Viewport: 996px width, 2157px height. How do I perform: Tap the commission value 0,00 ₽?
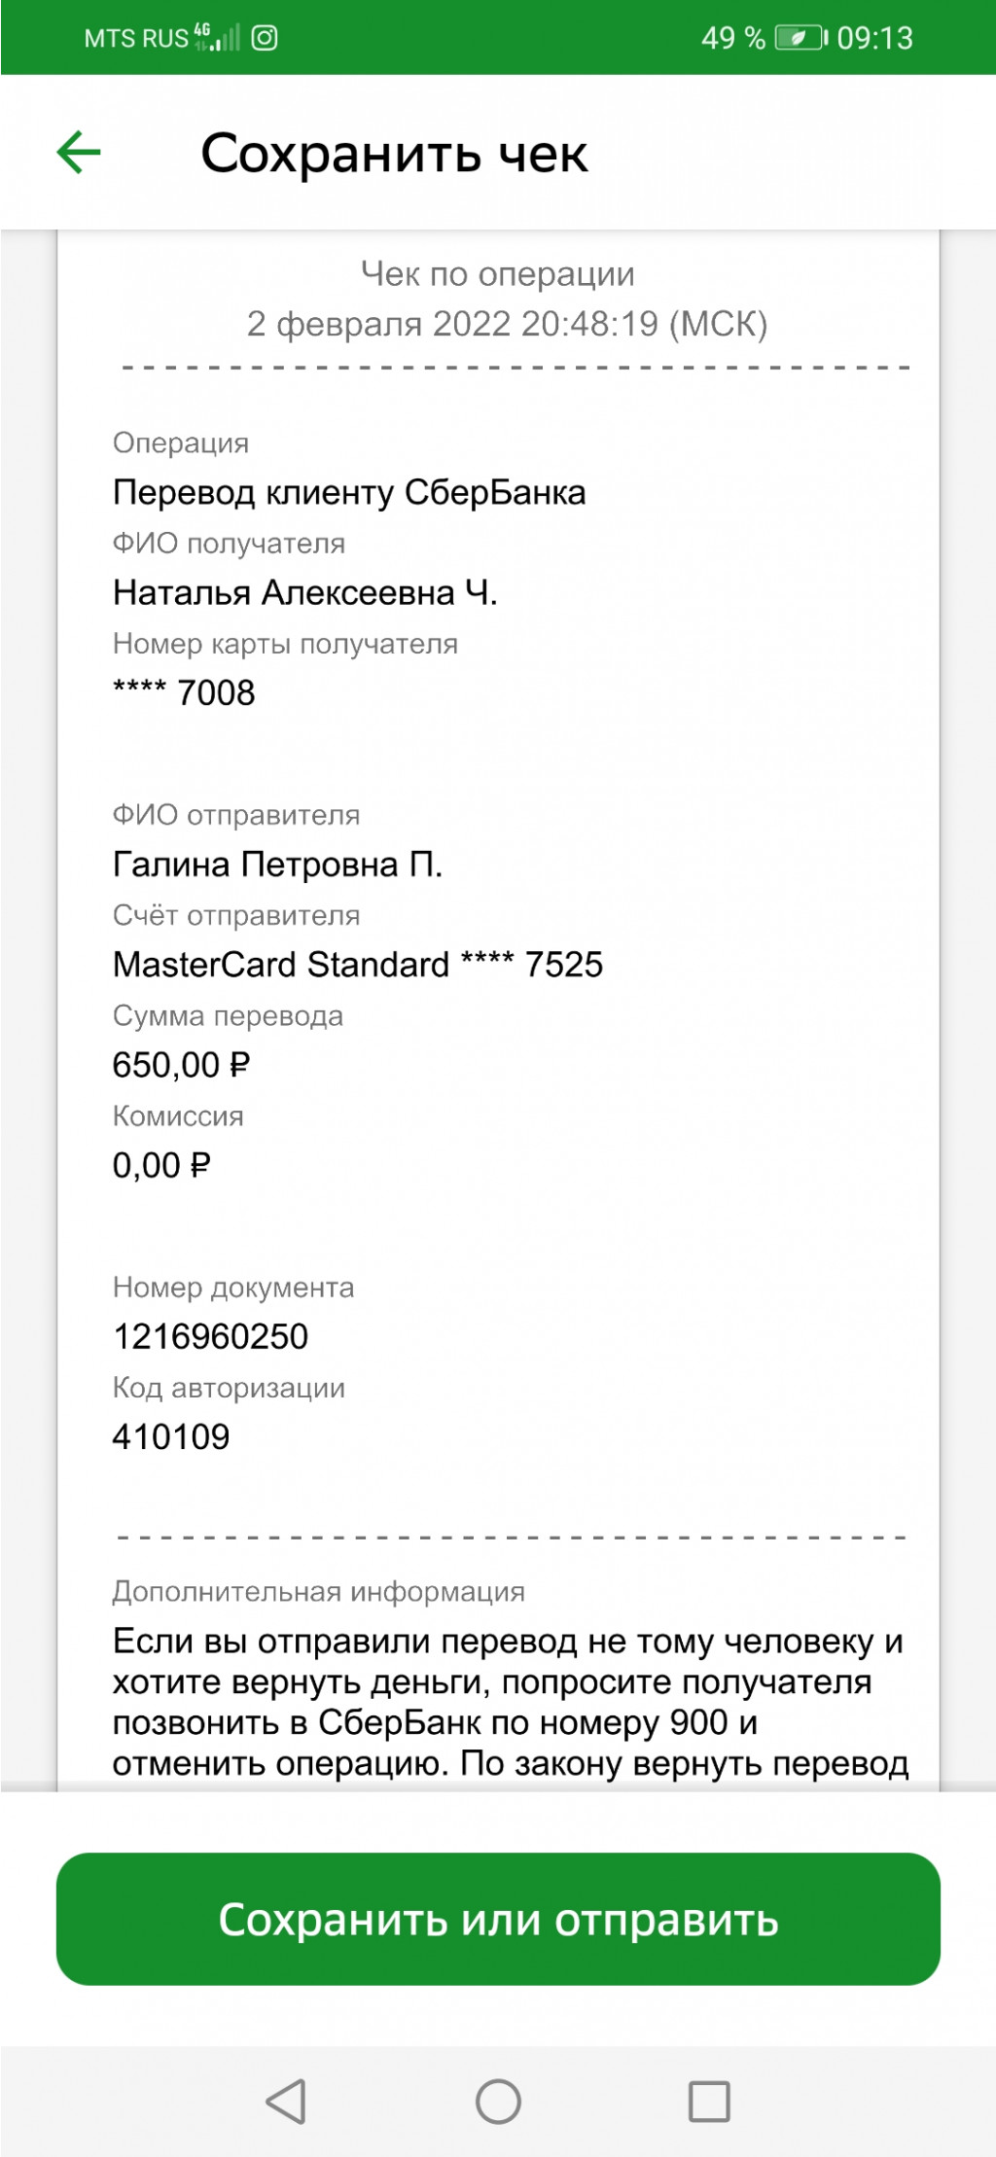pos(161,1165)
